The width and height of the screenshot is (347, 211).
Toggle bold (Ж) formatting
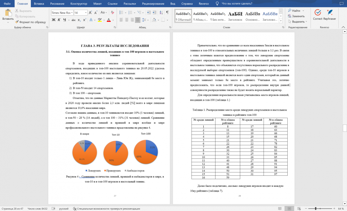pos(53,20)
